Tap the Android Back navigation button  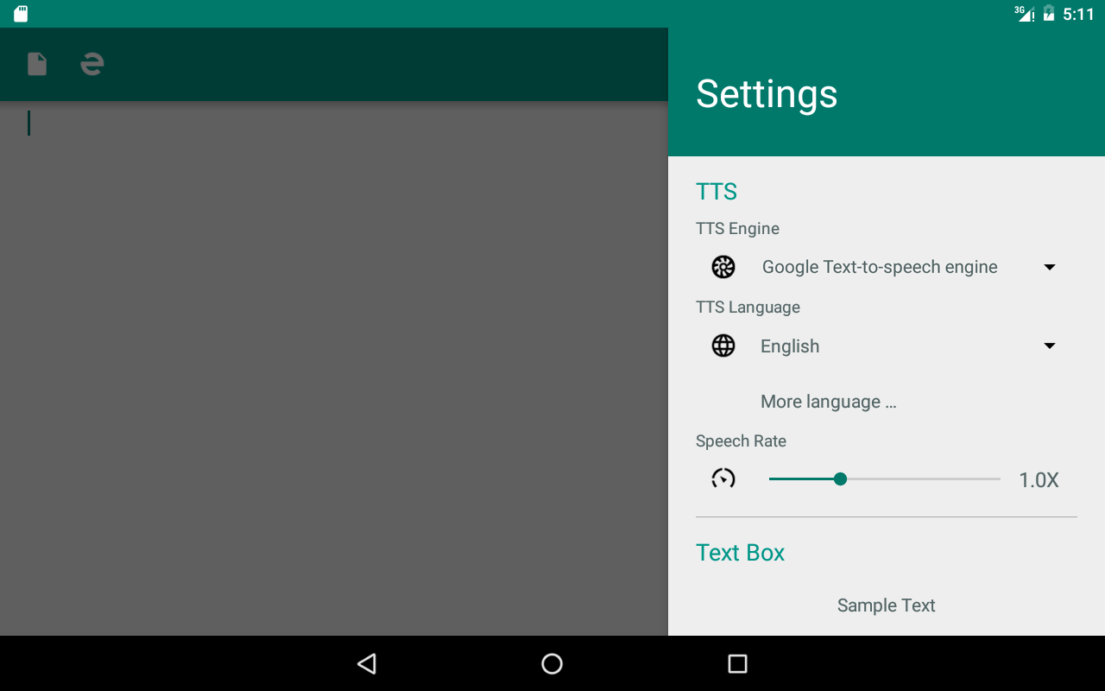pyautogui.click(x=367, y=663)
